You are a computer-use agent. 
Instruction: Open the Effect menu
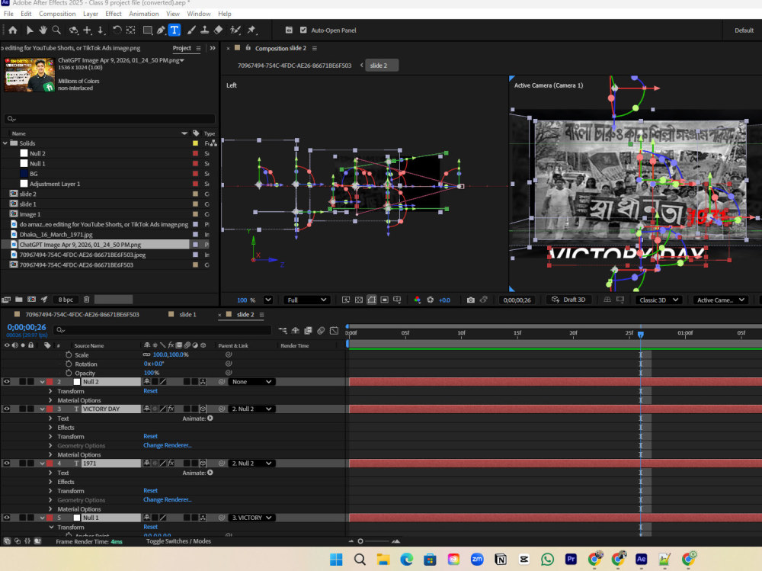coord(114,14)
